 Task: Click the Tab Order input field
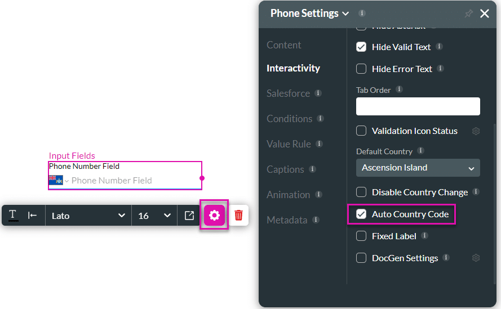click(x=418, y=106)
